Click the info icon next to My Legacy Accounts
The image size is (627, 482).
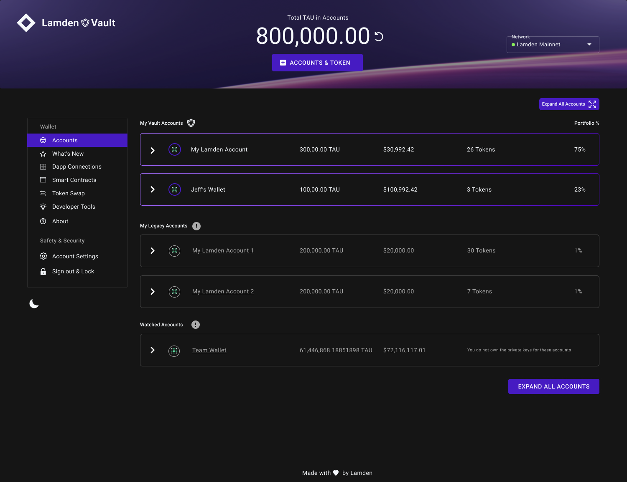196,226
